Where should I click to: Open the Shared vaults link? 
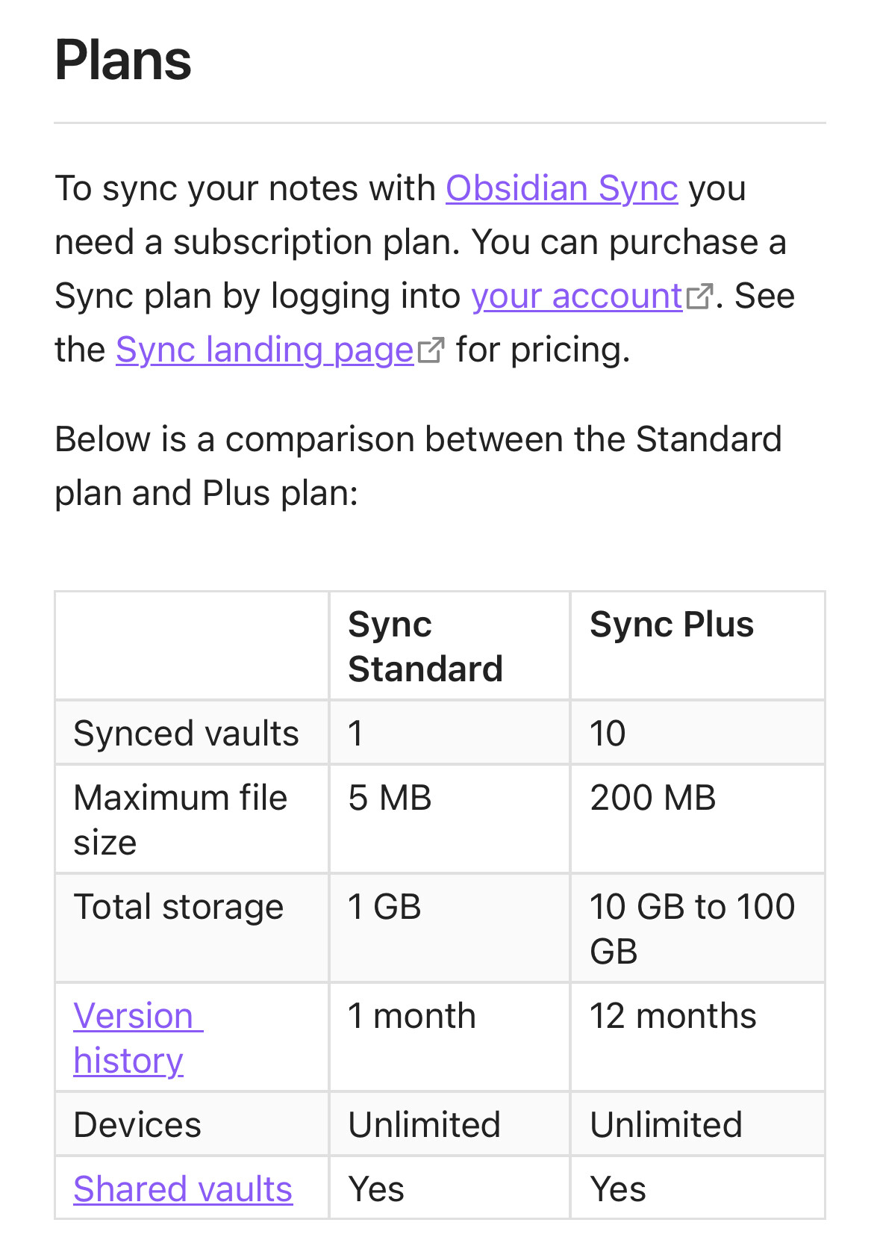183,1189
